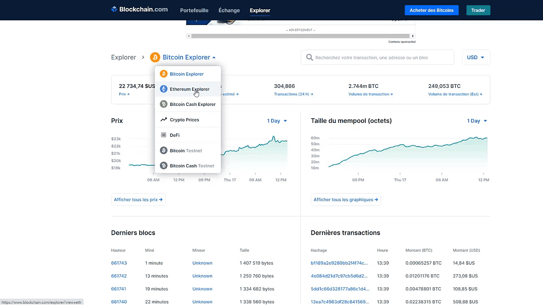543x305 pixels.
Task: Click the Contenu sponsorisé label
Action: click(x=402, y=42)
